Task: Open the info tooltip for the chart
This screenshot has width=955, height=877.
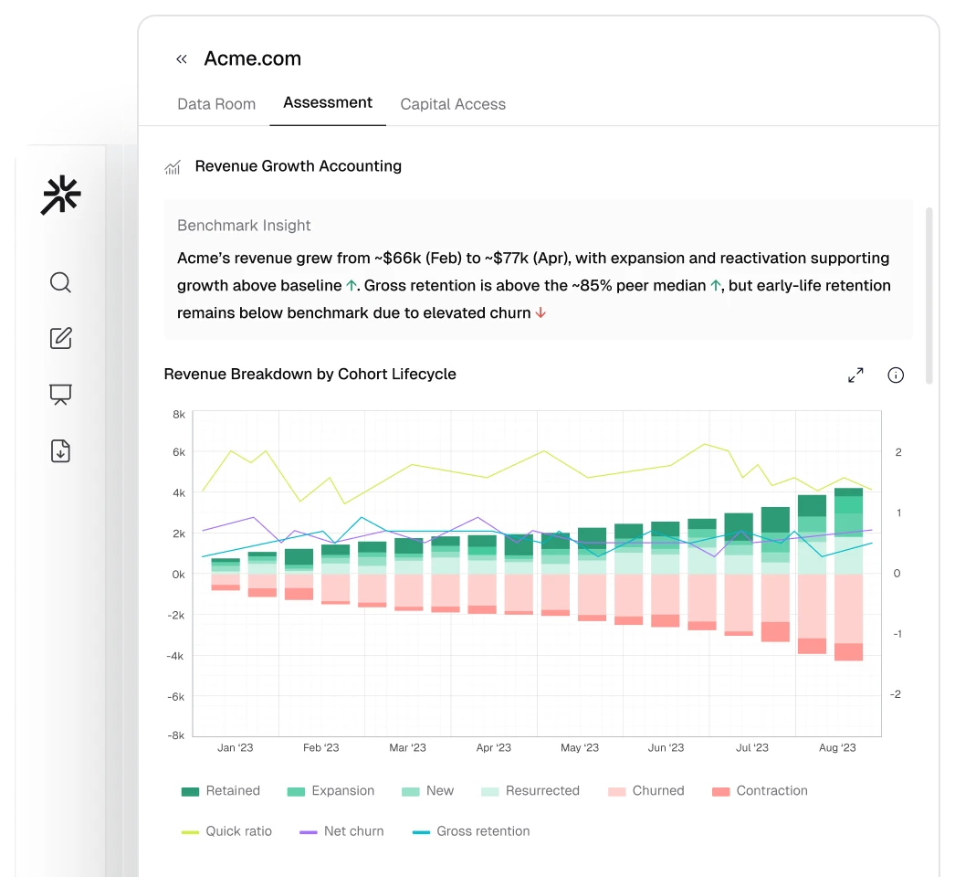Action: [896, 375]
